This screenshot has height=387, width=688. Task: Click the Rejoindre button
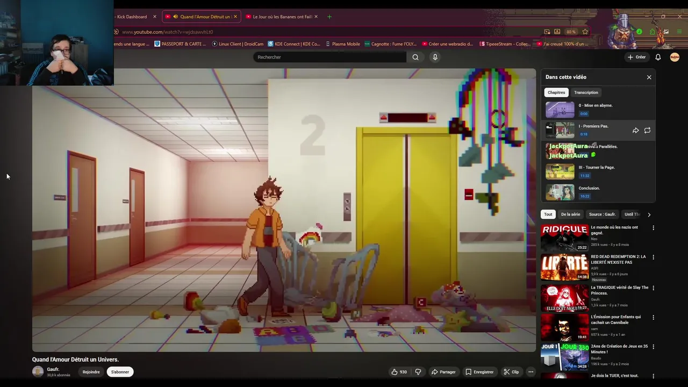coord(91,372)
